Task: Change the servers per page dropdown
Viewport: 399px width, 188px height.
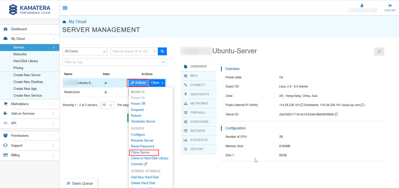Action: tap(107, 105)
